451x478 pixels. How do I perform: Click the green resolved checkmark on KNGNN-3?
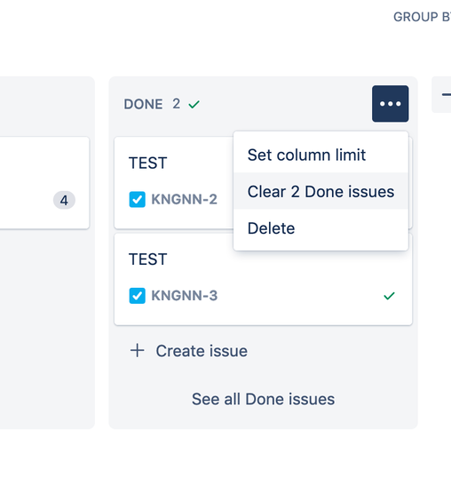389,296
